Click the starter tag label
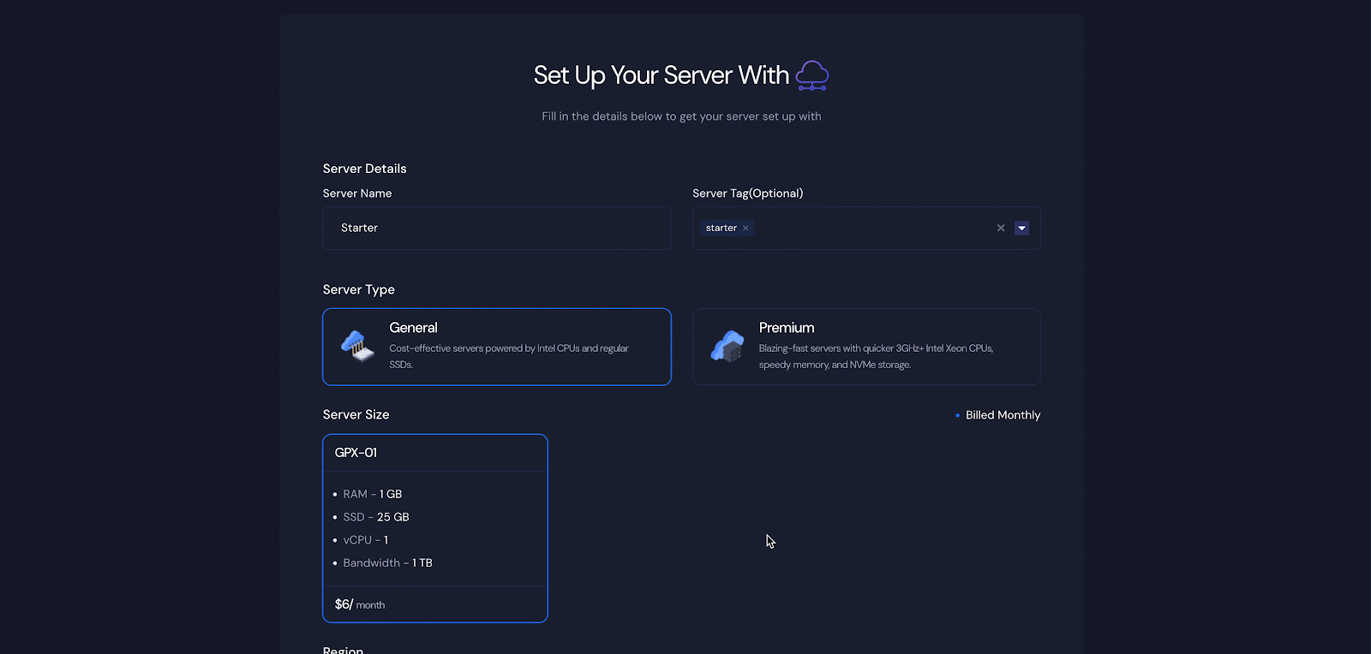 (721, 229)
